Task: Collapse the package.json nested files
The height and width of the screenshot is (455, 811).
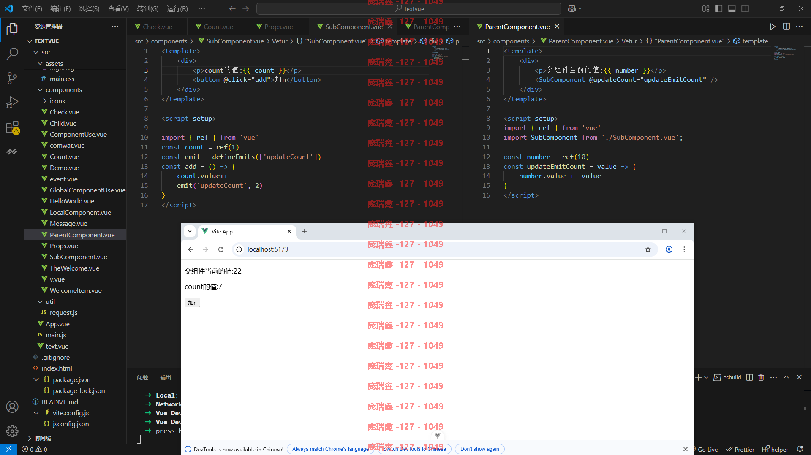Action: [36, 380]
